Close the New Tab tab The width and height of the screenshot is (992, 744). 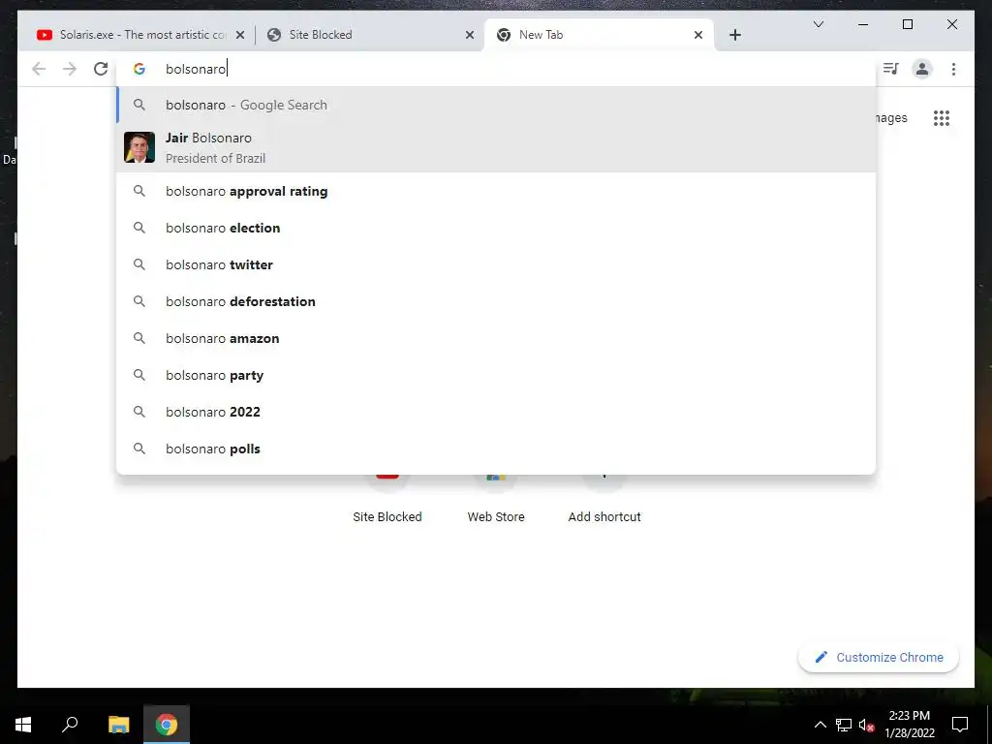[698, 36]
